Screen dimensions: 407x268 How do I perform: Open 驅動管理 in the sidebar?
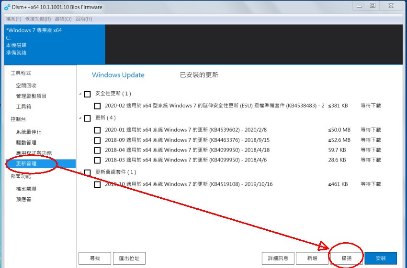click(x=26, y=142)
